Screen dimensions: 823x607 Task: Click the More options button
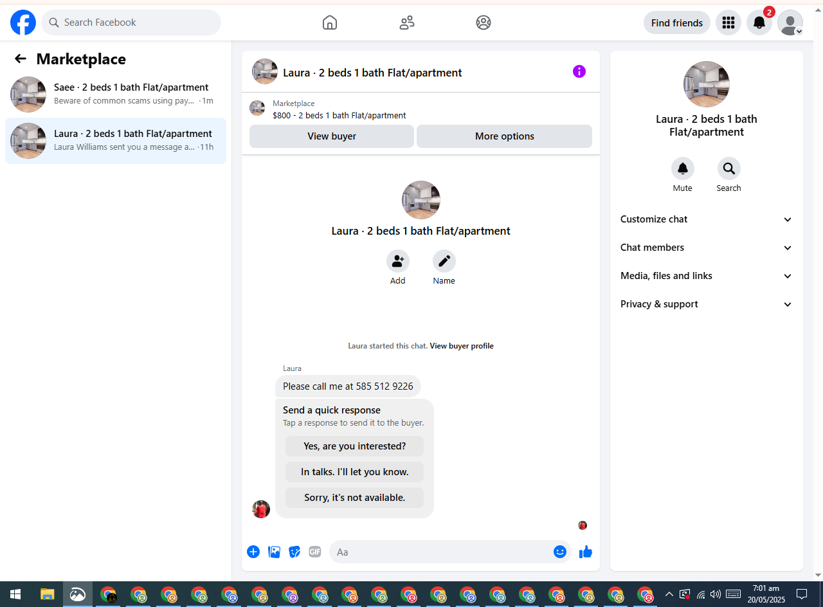click(x=505, y=136)
